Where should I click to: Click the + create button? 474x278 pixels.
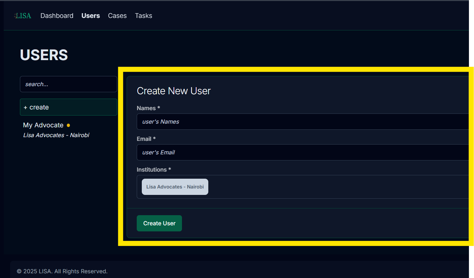(x=68, y=107)
